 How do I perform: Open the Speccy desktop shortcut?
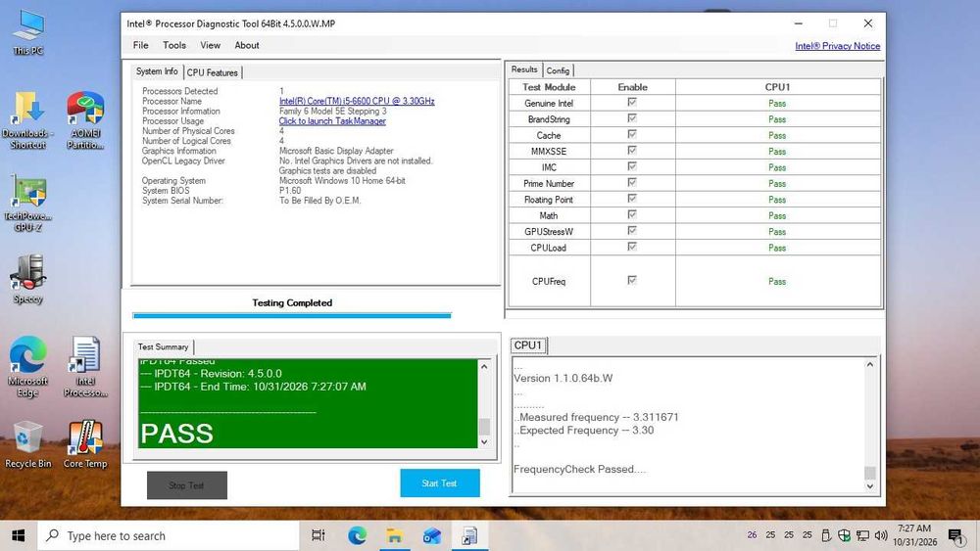tap(28, 280)
